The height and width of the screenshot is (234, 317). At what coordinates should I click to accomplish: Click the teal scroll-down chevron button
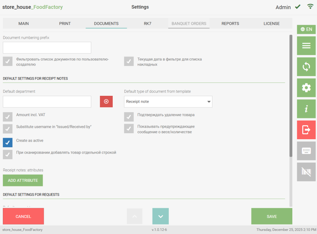160,216
